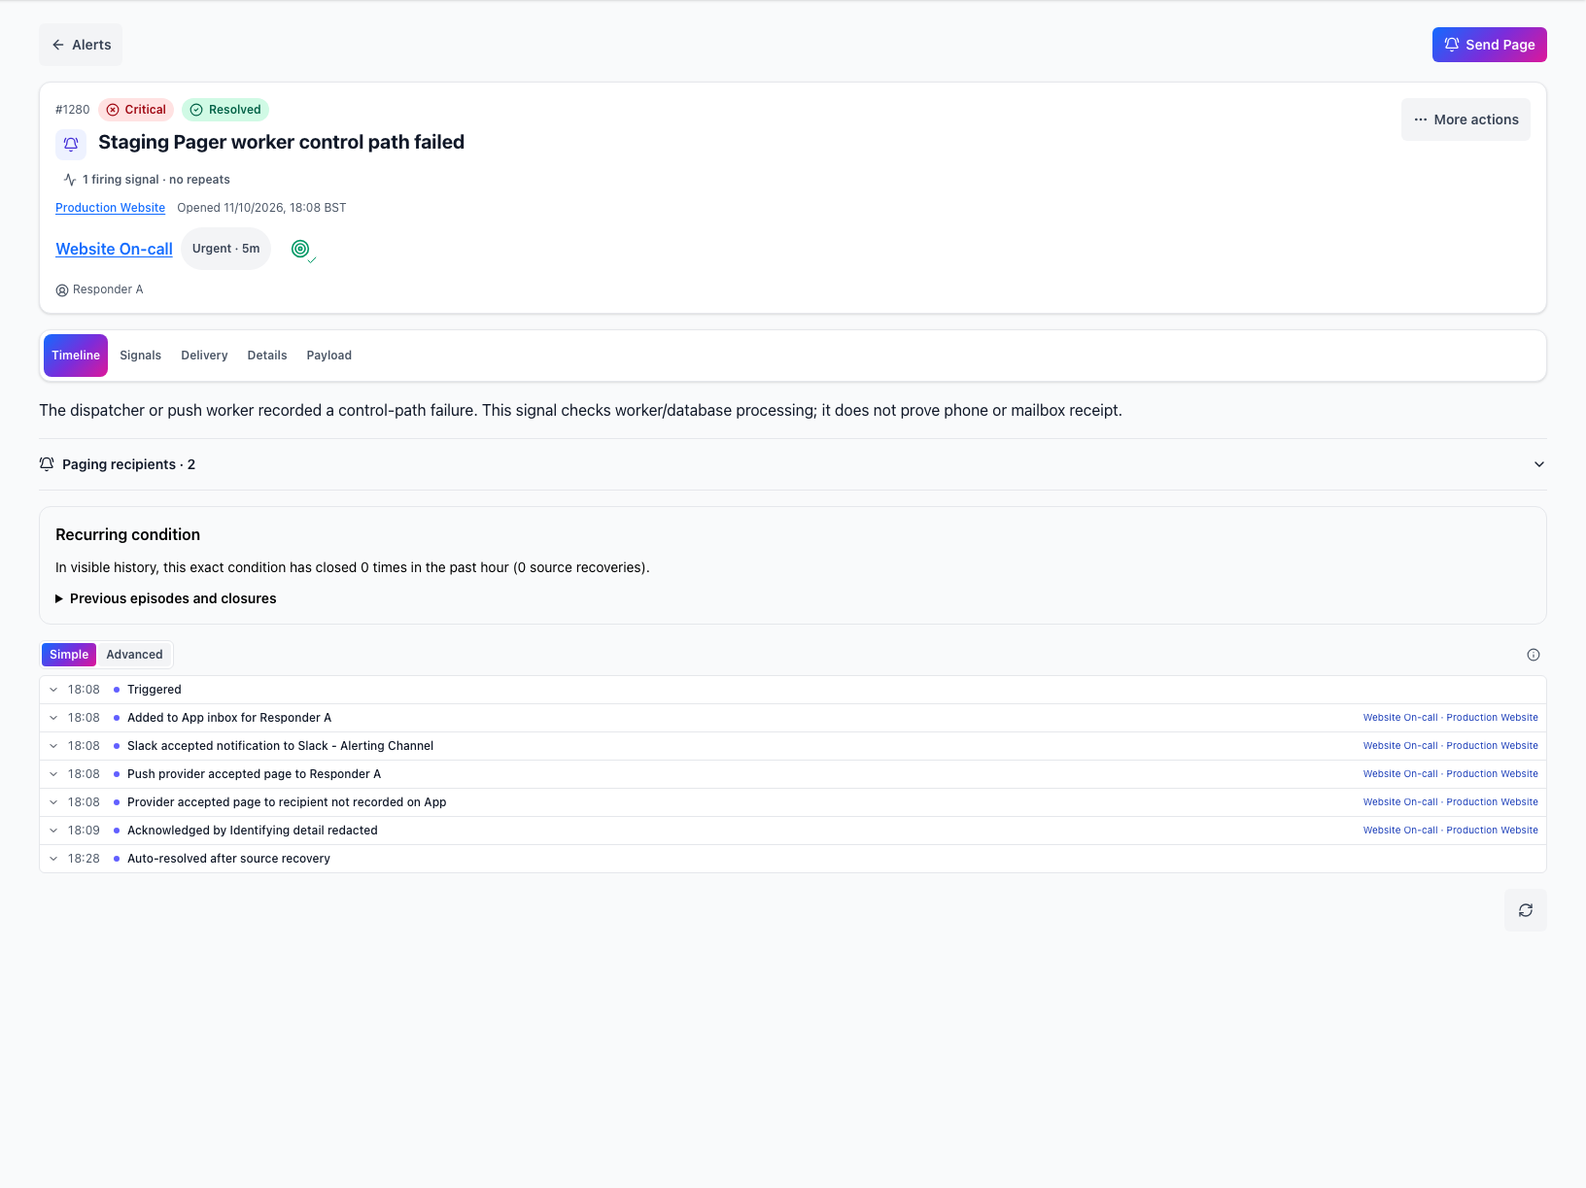Click the Responder A user icon

coord(62,290)
